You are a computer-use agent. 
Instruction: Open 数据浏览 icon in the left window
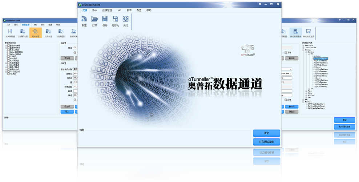(x=48, y=32)
